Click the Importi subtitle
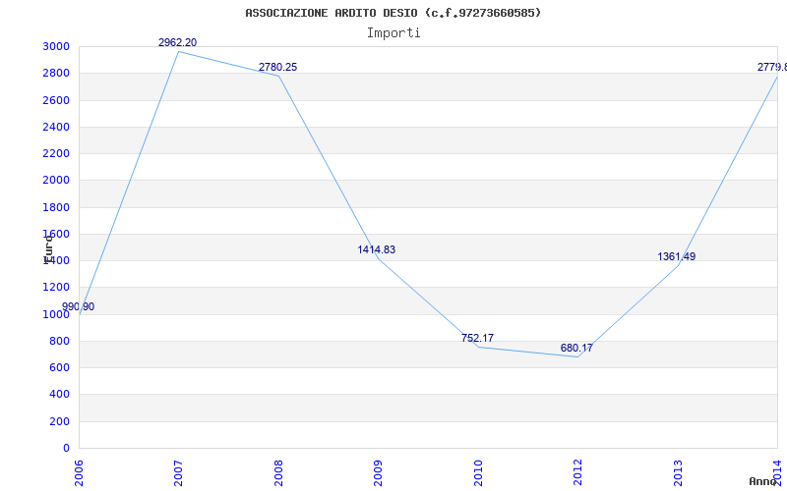787x491 pixels. click(393, 33)
